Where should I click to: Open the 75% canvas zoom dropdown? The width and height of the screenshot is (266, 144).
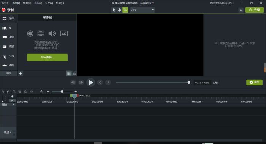coord(142,10)
